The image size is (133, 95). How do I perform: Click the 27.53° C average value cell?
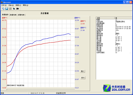click(119, 51)
